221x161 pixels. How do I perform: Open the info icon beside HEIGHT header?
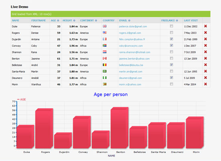click(x=74, y=21)
